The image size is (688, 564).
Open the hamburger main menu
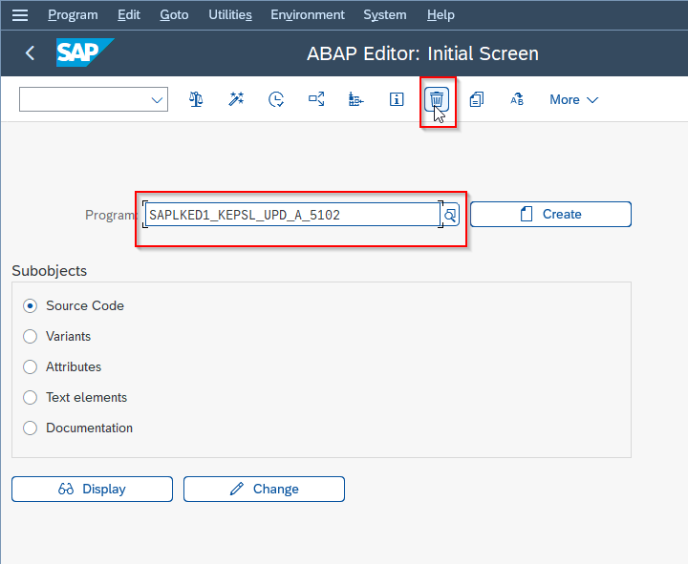[20, 15]
